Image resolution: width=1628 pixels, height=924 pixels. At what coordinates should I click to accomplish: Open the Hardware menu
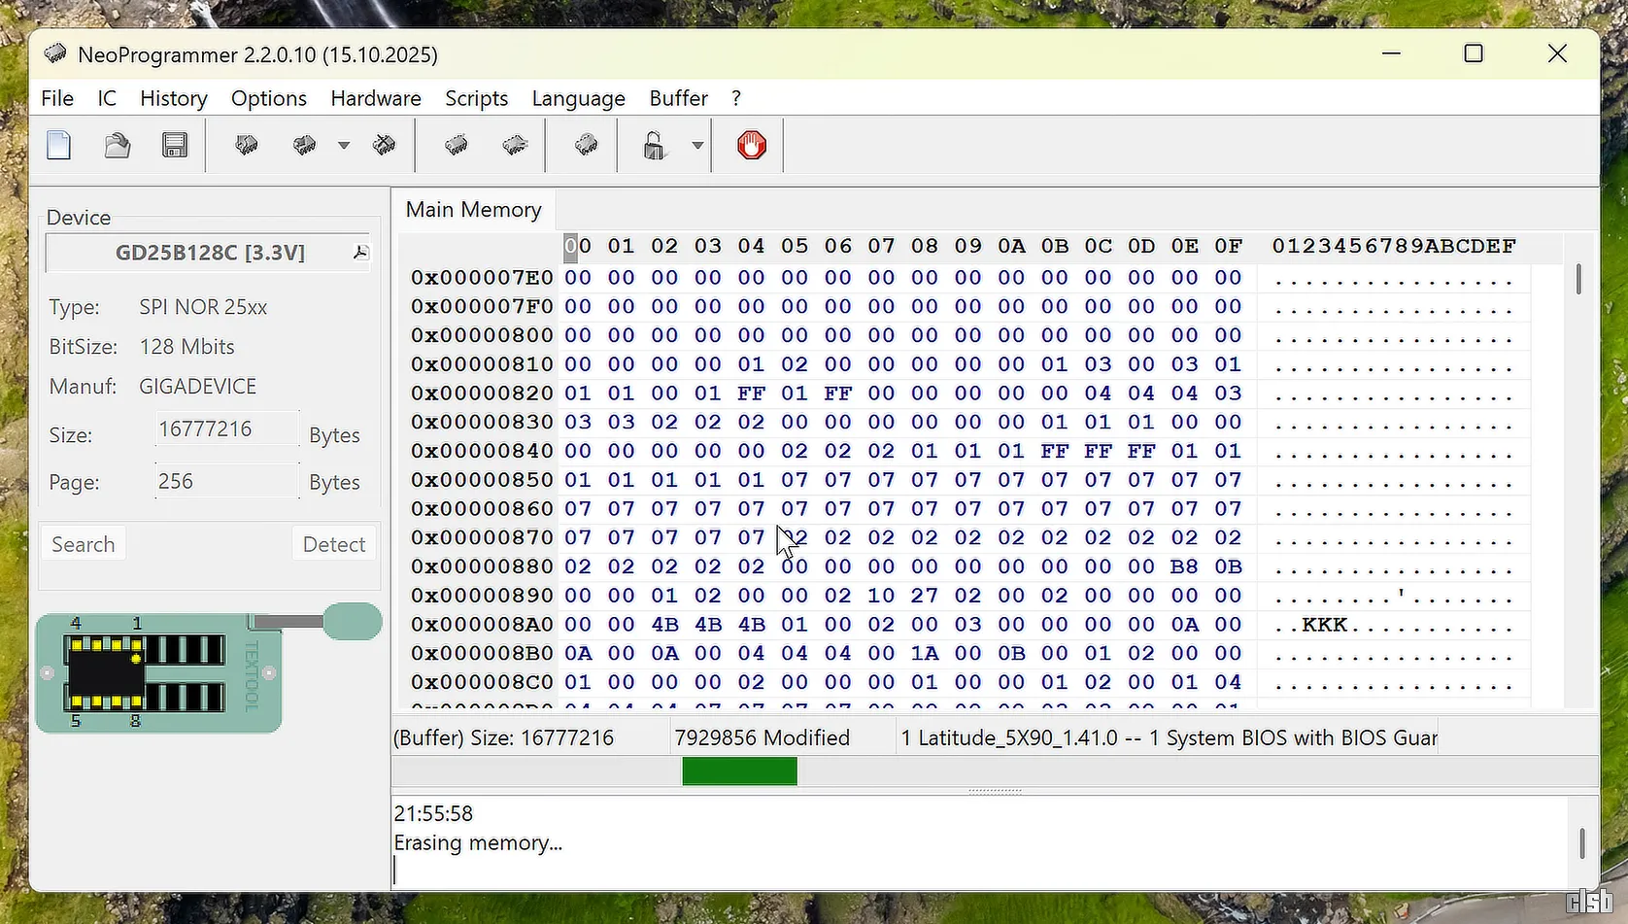click(x=376, y=98)
